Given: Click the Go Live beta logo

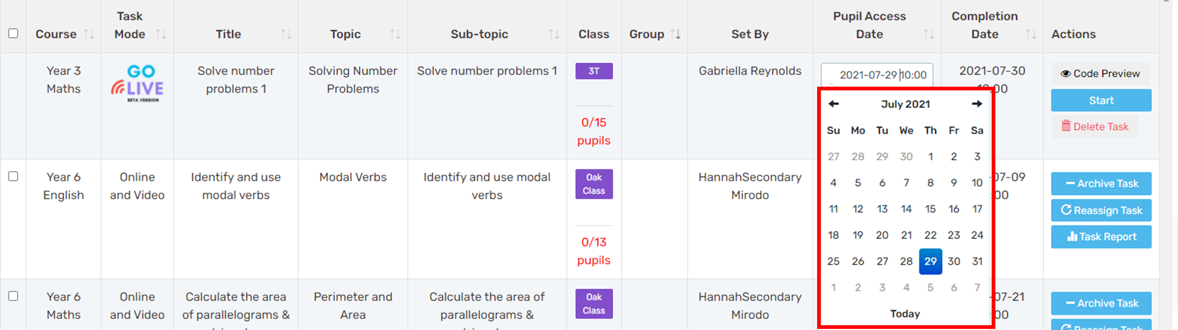Looking at the screenshot, I should tap(137, 83).
